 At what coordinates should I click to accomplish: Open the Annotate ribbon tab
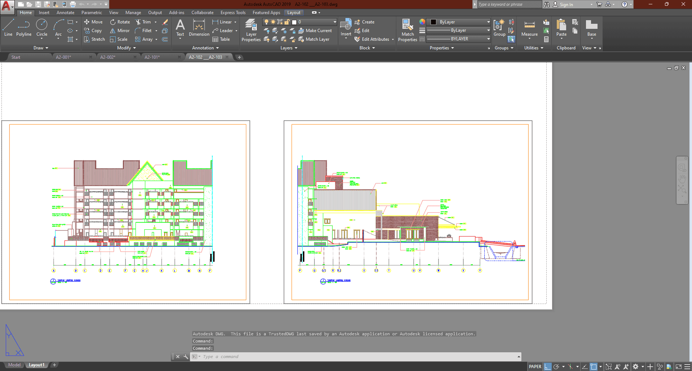pos(65,13)
